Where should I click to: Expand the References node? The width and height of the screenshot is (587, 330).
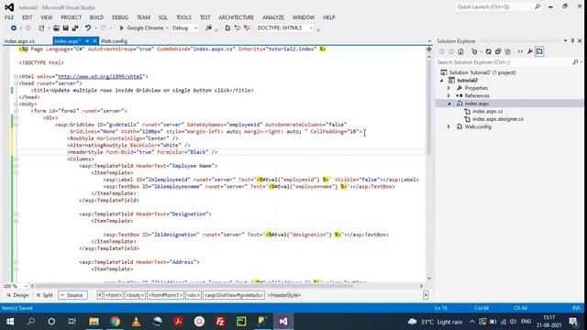tap(449, 95)
